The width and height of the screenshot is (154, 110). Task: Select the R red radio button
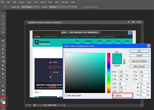tap(113, 84)
